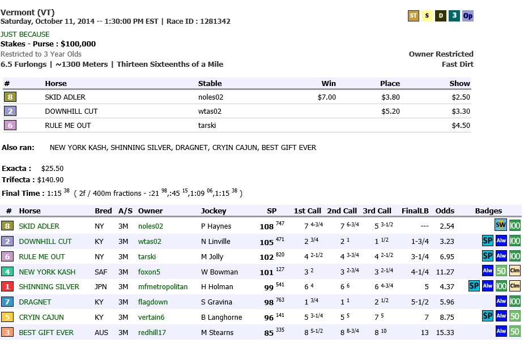The image size is (524, 356).
Task: Click the Clm badge for New York Kash
Action: [x=514, y=271]
